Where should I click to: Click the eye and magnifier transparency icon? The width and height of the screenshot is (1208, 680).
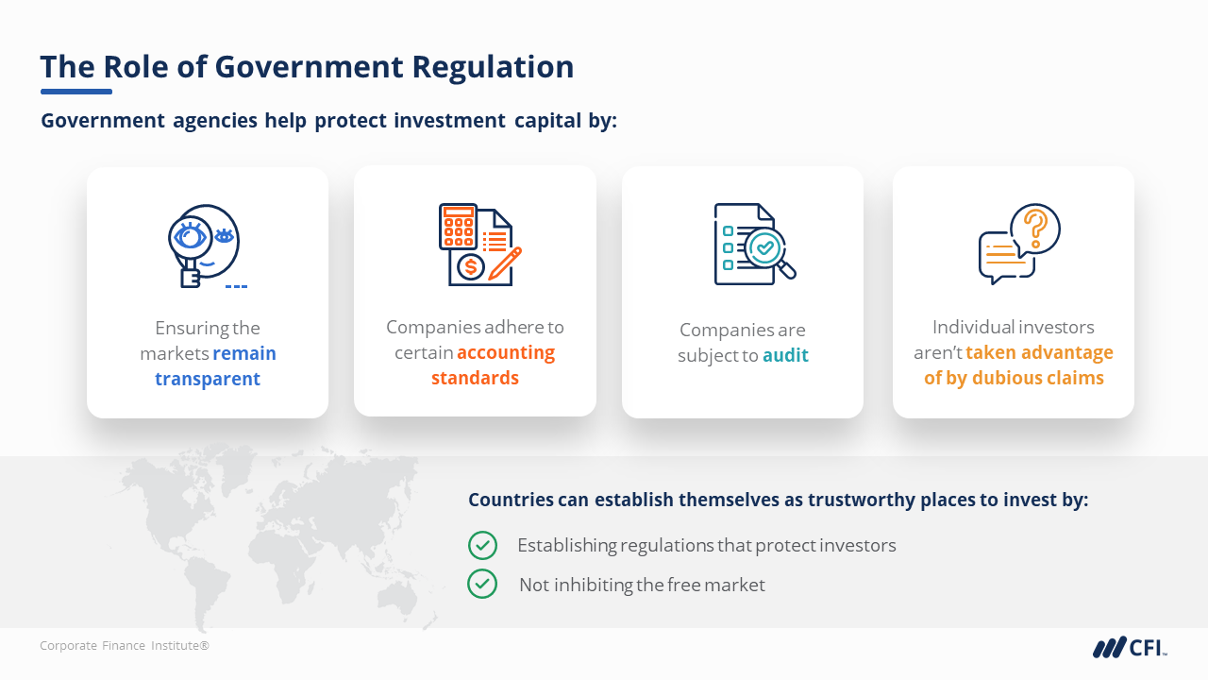tap(205, 246)
